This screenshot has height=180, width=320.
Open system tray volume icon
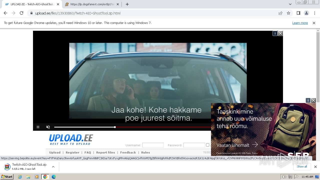click(284, 177)
